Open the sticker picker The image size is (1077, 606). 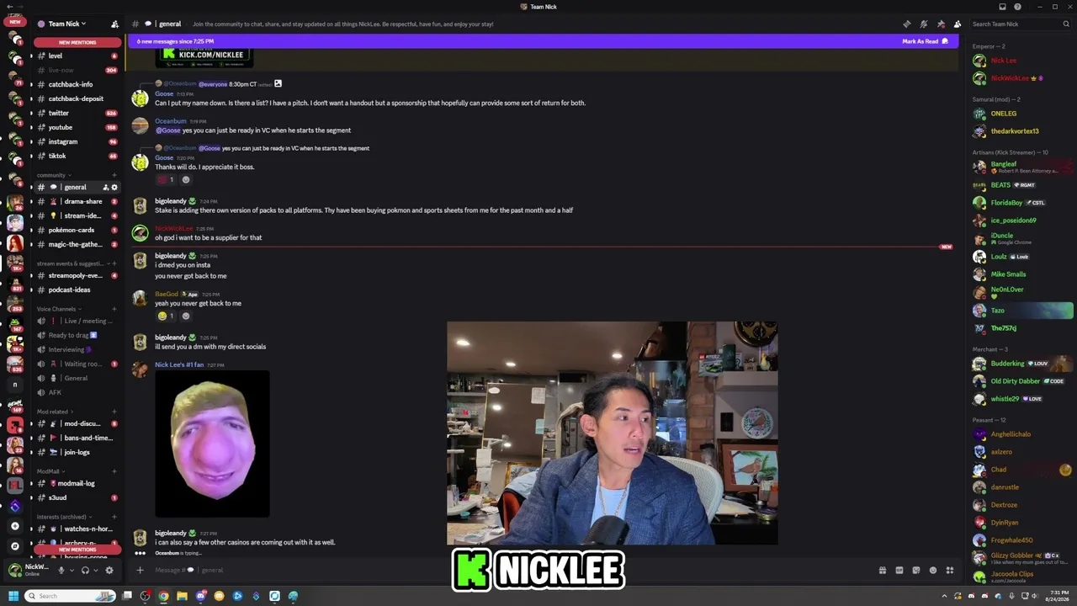(x=916, y=570)
